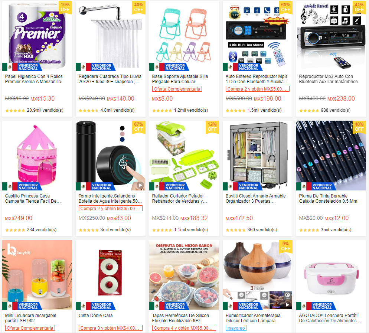
Task: Open Castillo Princesa pink tent image
Action: click(x=37, y=156)
